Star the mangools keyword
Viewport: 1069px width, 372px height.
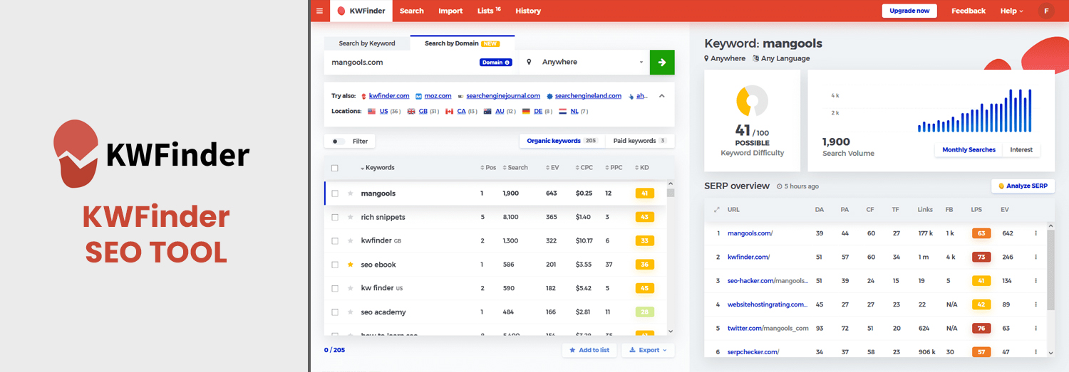pos(350,193)
